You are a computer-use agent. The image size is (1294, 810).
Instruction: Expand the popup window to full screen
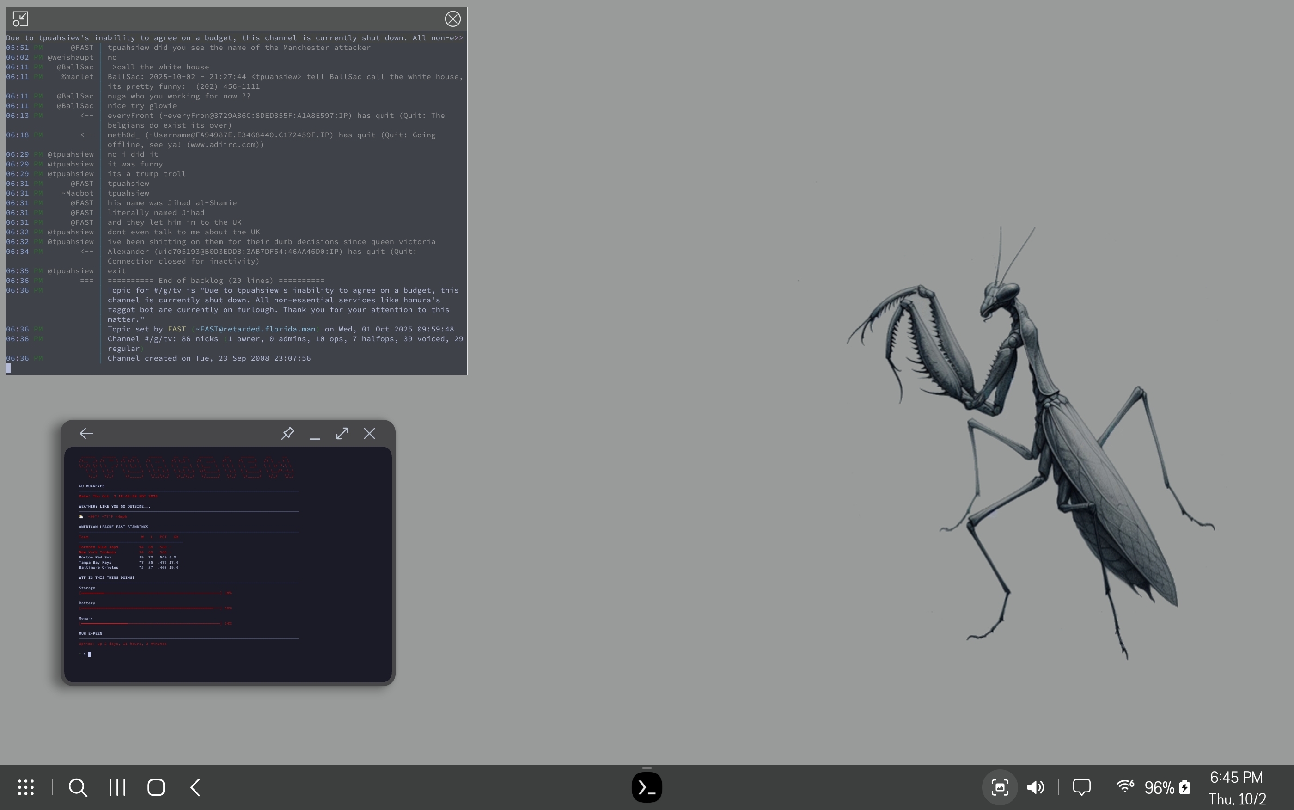(x=342, y=433)
